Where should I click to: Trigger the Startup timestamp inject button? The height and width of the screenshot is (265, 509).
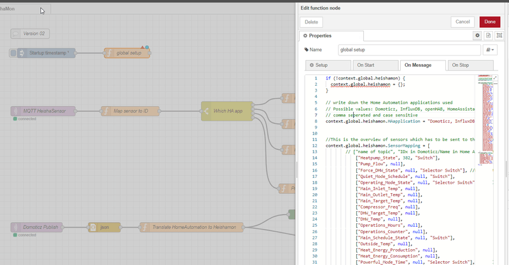click(13, 53)
